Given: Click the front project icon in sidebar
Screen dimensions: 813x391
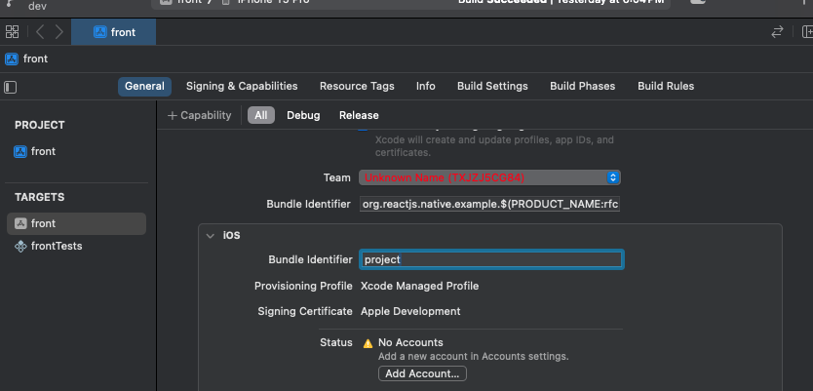Looking at the screenshot, I should click(x=20, y=151).
